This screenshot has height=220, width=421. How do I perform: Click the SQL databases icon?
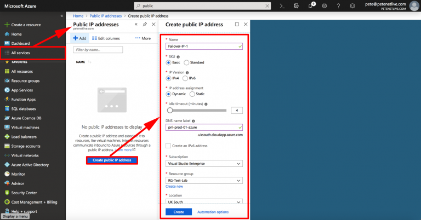tap(7, 108)
